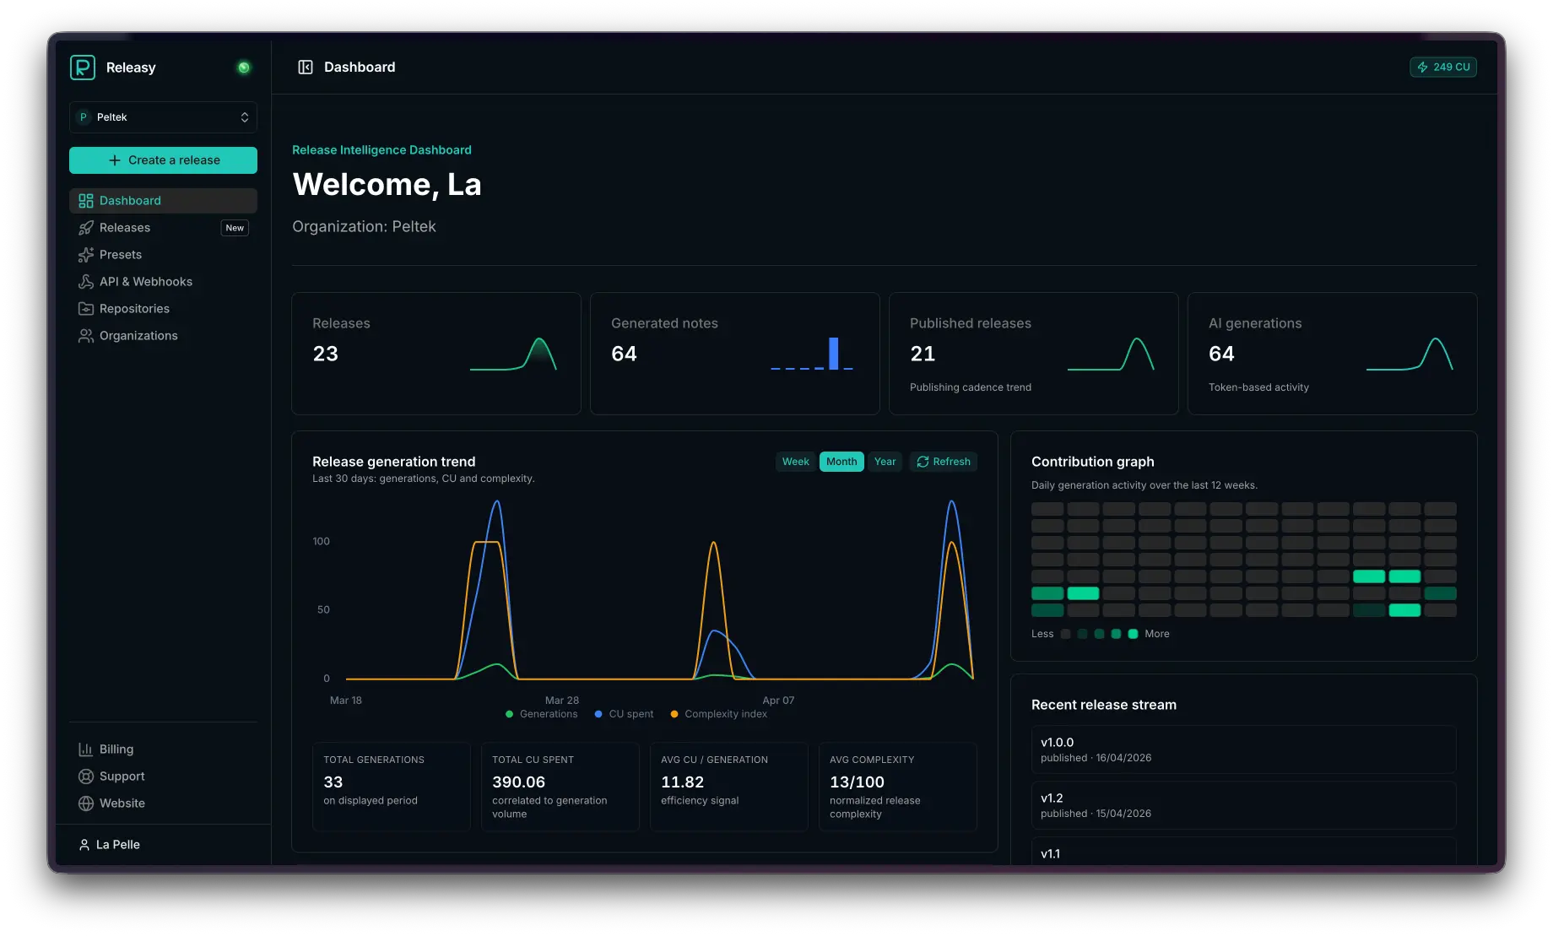Click the Releases stat card showing 23
The width and height of the screenshot is (1553, 936).
click(x=436, y=354)
